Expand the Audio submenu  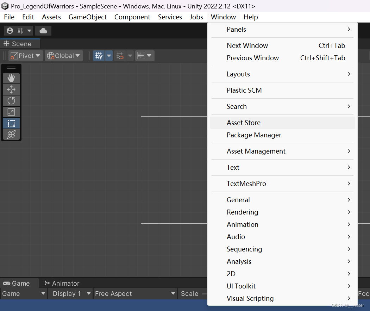(282, 237)
